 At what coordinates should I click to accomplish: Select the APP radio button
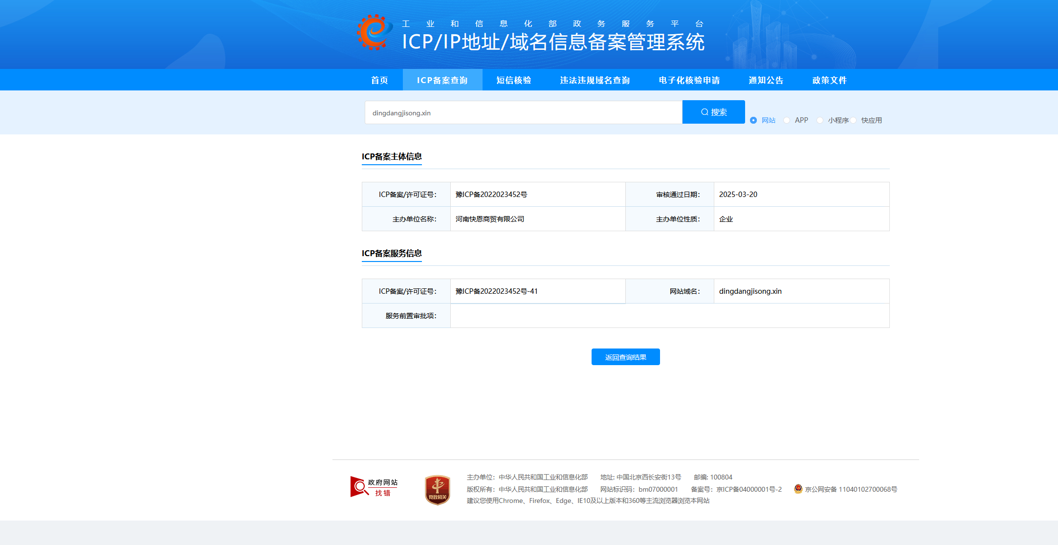[787, 120]
